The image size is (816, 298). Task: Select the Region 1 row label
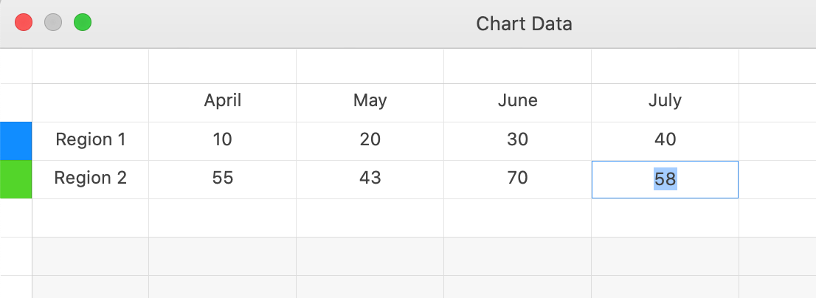point(91,139)
